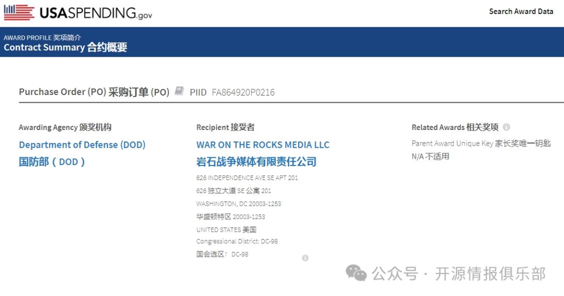Click the 626 INDEPENDENCE AVE SE address line

coord(247,177)
